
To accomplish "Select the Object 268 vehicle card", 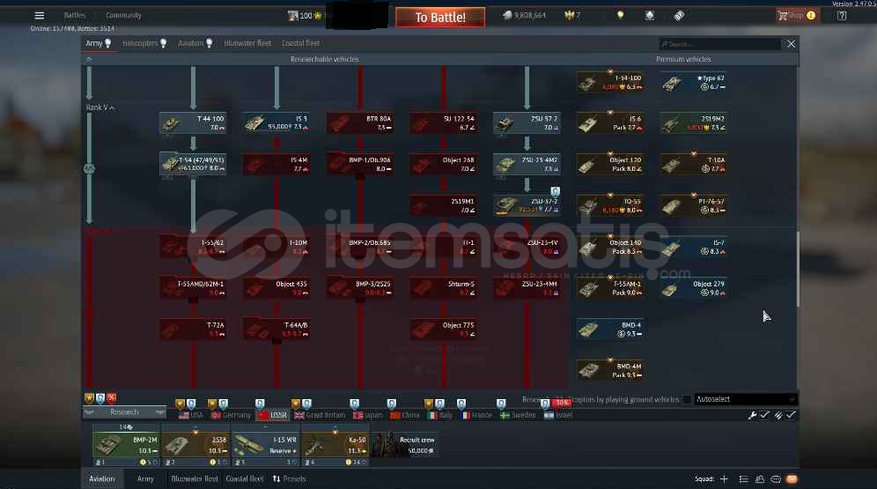I will click(x=443, y=164).
